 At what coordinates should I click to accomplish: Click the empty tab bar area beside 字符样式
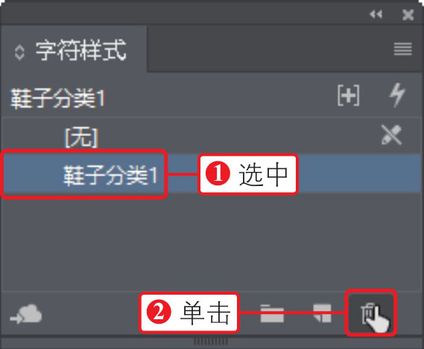270,49
